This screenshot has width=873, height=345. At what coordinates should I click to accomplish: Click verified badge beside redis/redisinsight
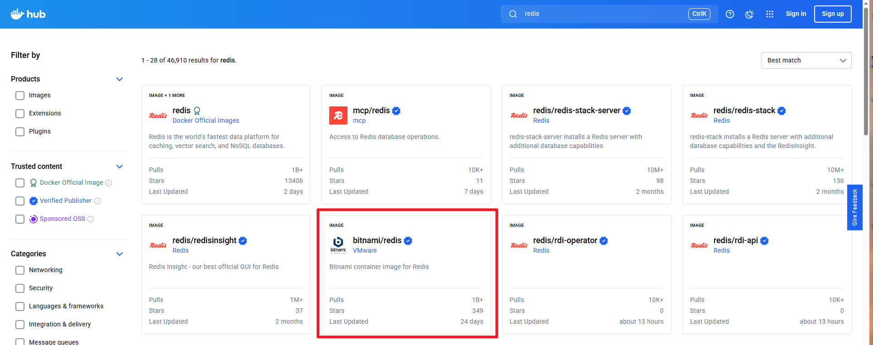click(243, 240)
